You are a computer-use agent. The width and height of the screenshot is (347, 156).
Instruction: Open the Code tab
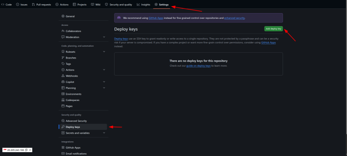click(7, 4)
